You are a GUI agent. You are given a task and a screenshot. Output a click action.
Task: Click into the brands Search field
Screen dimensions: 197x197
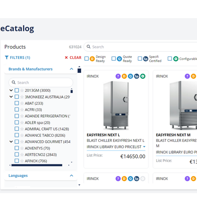coord(41,82)
